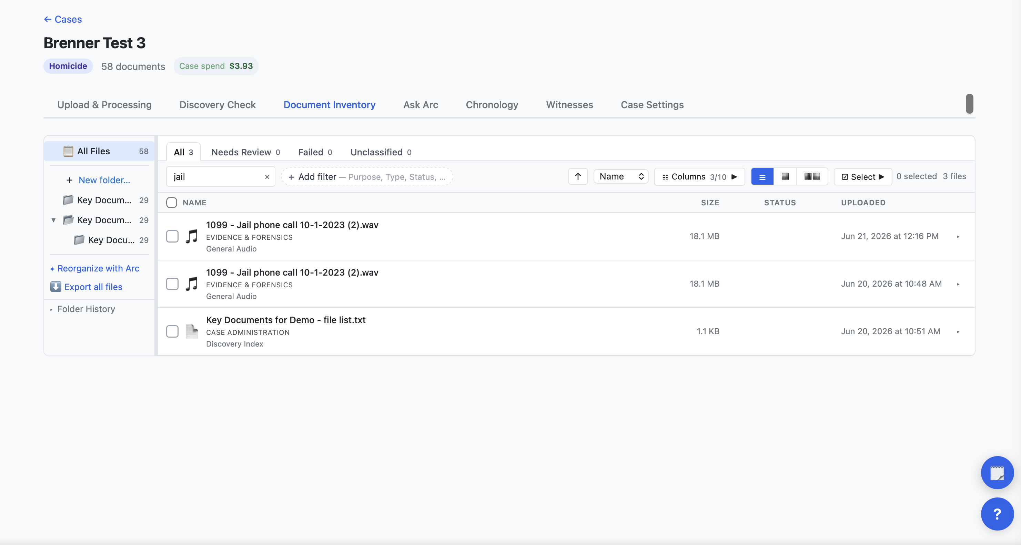Image resolution: width=1021 pixels, height=545 pixels.
Task: Open the floating notes button
Action: (x=997, y=473)
